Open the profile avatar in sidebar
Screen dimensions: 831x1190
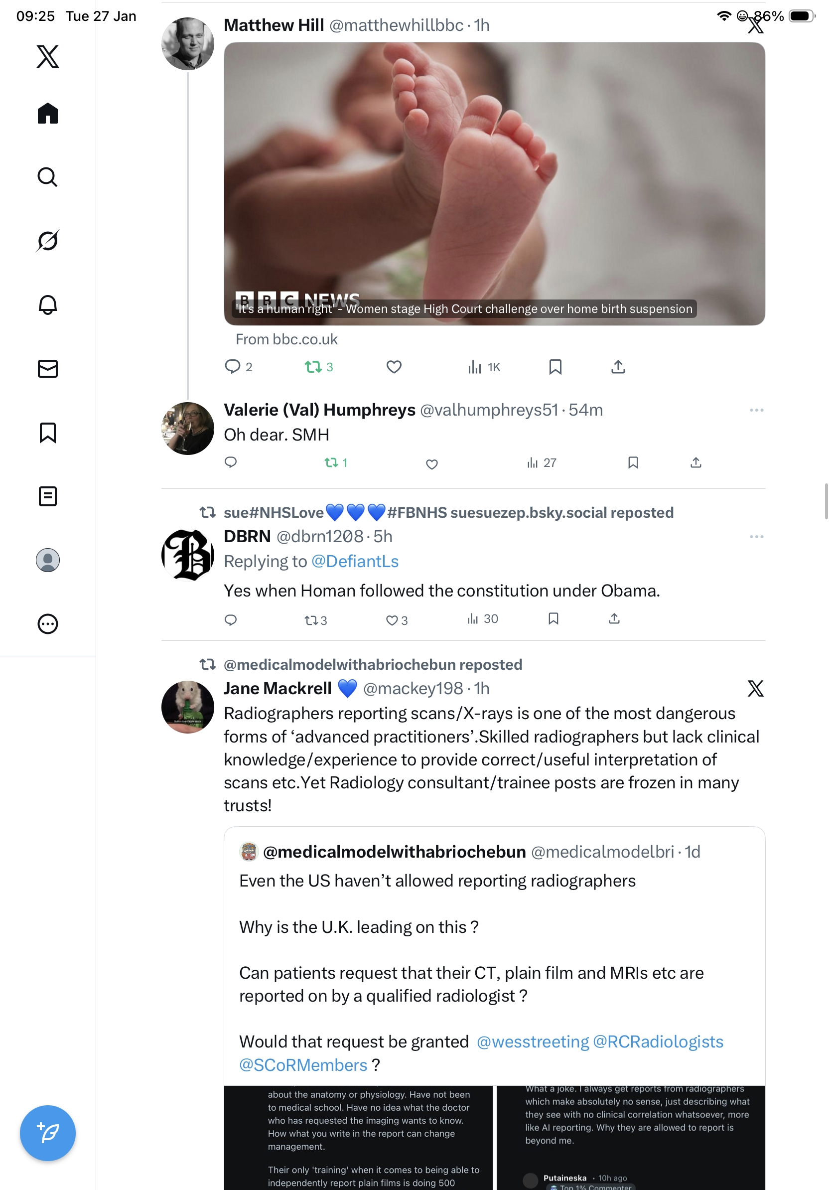pyautogui.click(x=48, y=560)
